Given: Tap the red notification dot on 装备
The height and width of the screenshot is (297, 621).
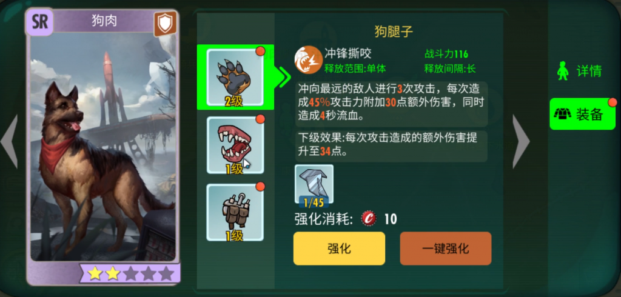Looking at the screenshot, I should pyautogui.click(x=613, y=102).
